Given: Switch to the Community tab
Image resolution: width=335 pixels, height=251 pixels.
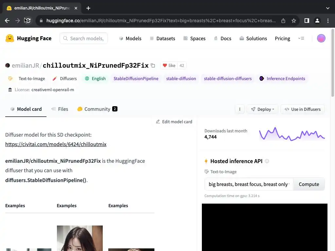Looking at the screenshot, I should click(x=97, y=109).
